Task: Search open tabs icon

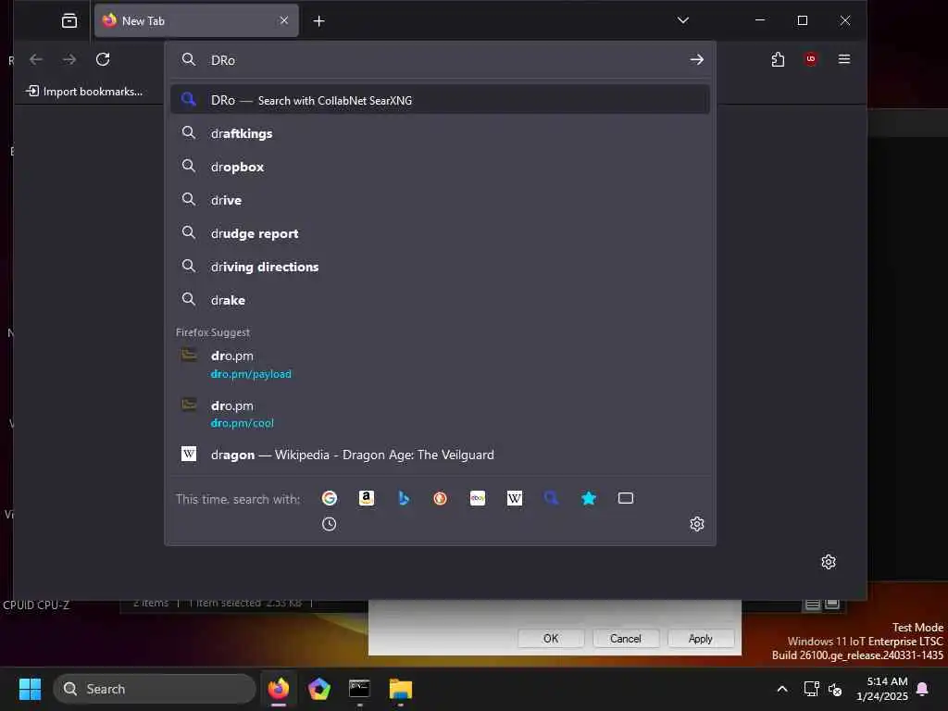Action: pos(626,498)
